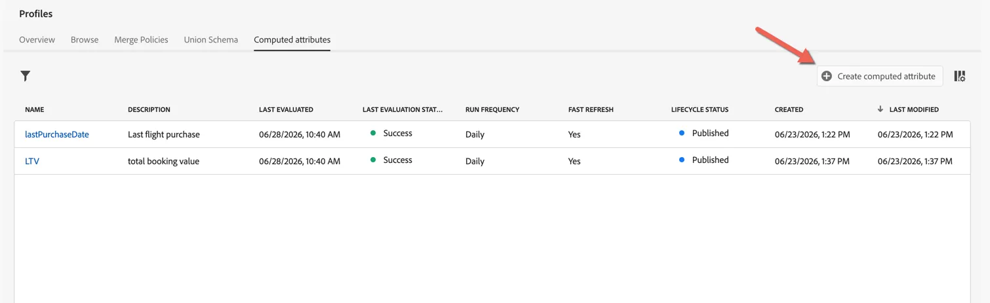
Task: Click Create computed attribute button
Action: point(880,77)
